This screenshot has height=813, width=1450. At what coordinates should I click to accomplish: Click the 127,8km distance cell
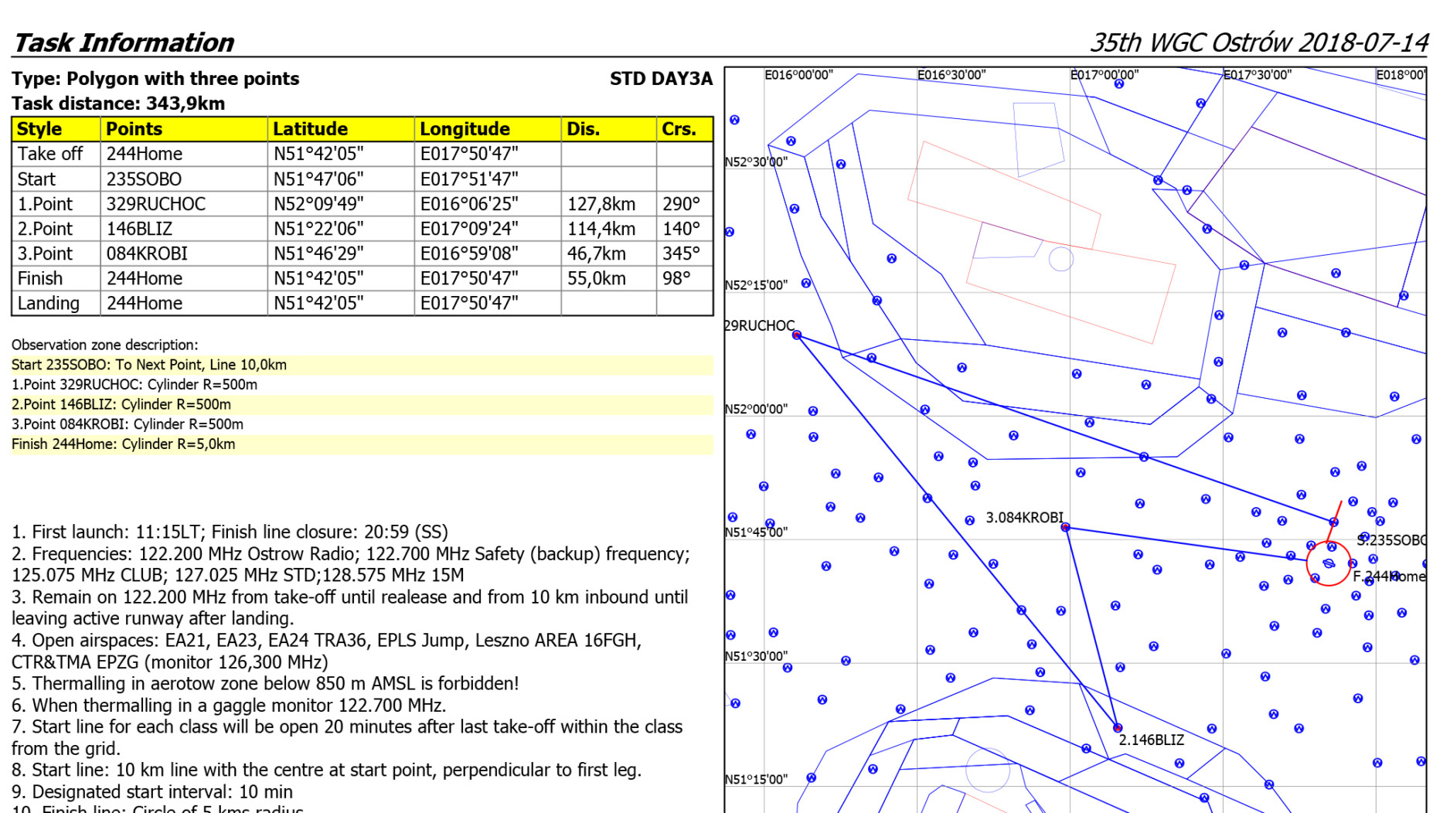[601, 204]
